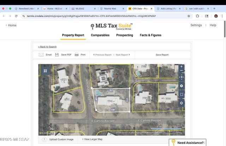The image size is (226, 146).
Task: Zoom in on the parcel map
Action: (x=182, y=67)
